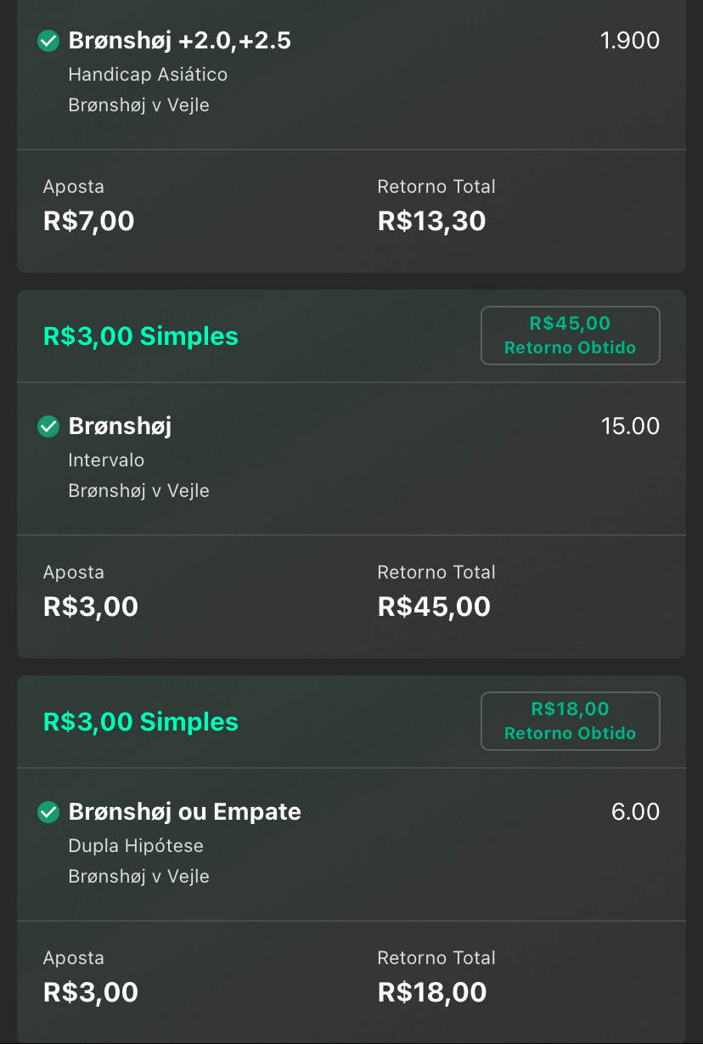
Task: Click the Handicap Asiático market label
Action: (148, 75)
